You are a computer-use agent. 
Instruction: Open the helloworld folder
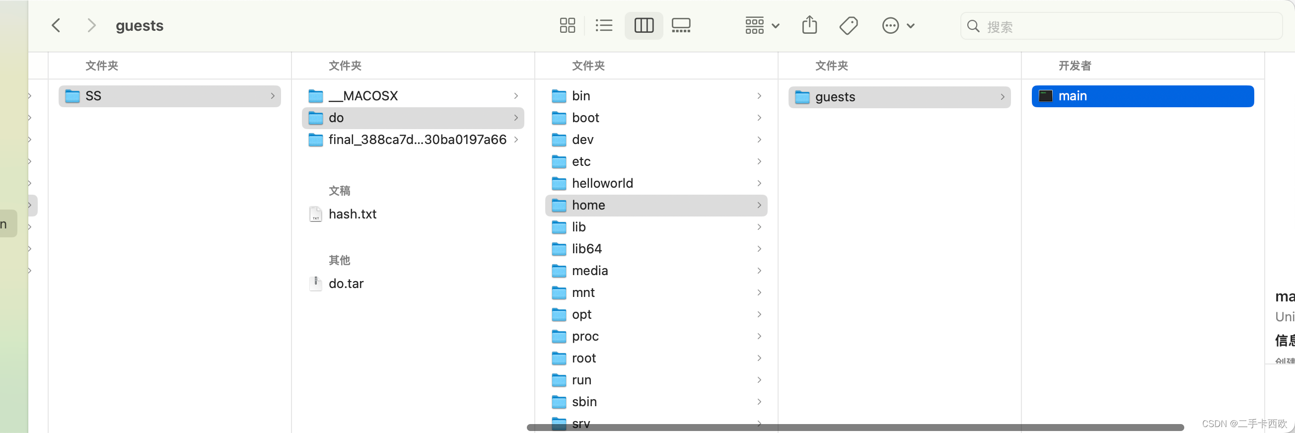(x=656, y=184)
